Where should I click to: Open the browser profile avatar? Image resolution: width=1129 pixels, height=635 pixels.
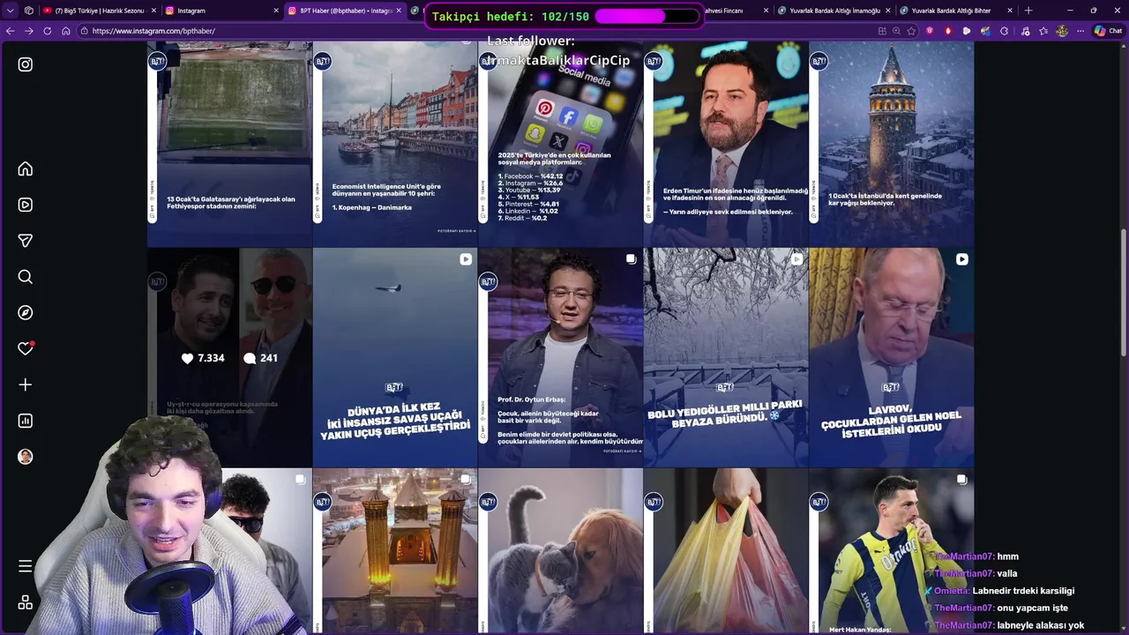coord(1062,31)
